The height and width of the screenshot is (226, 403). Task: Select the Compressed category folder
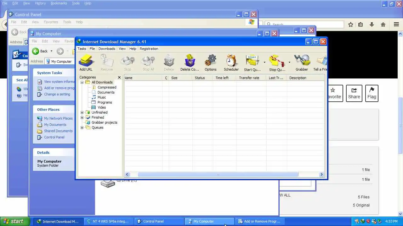tap(107, 87)
